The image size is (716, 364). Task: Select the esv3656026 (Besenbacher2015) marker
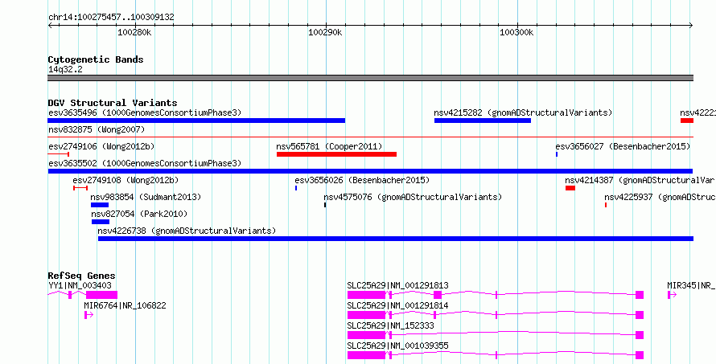coord(296,188)
